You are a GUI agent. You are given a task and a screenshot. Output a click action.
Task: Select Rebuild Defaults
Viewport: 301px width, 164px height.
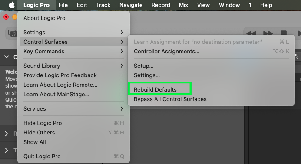click(x=155, y=89)
